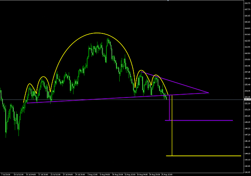Click the 29 Jul 20:00 time label

[80, 174]
